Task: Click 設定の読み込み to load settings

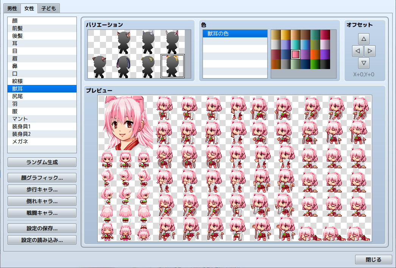Action: pos(42,239)
